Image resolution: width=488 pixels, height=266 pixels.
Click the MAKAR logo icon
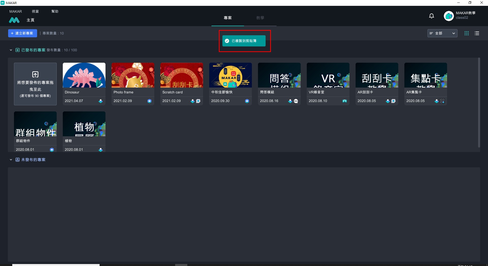[14, 20]
